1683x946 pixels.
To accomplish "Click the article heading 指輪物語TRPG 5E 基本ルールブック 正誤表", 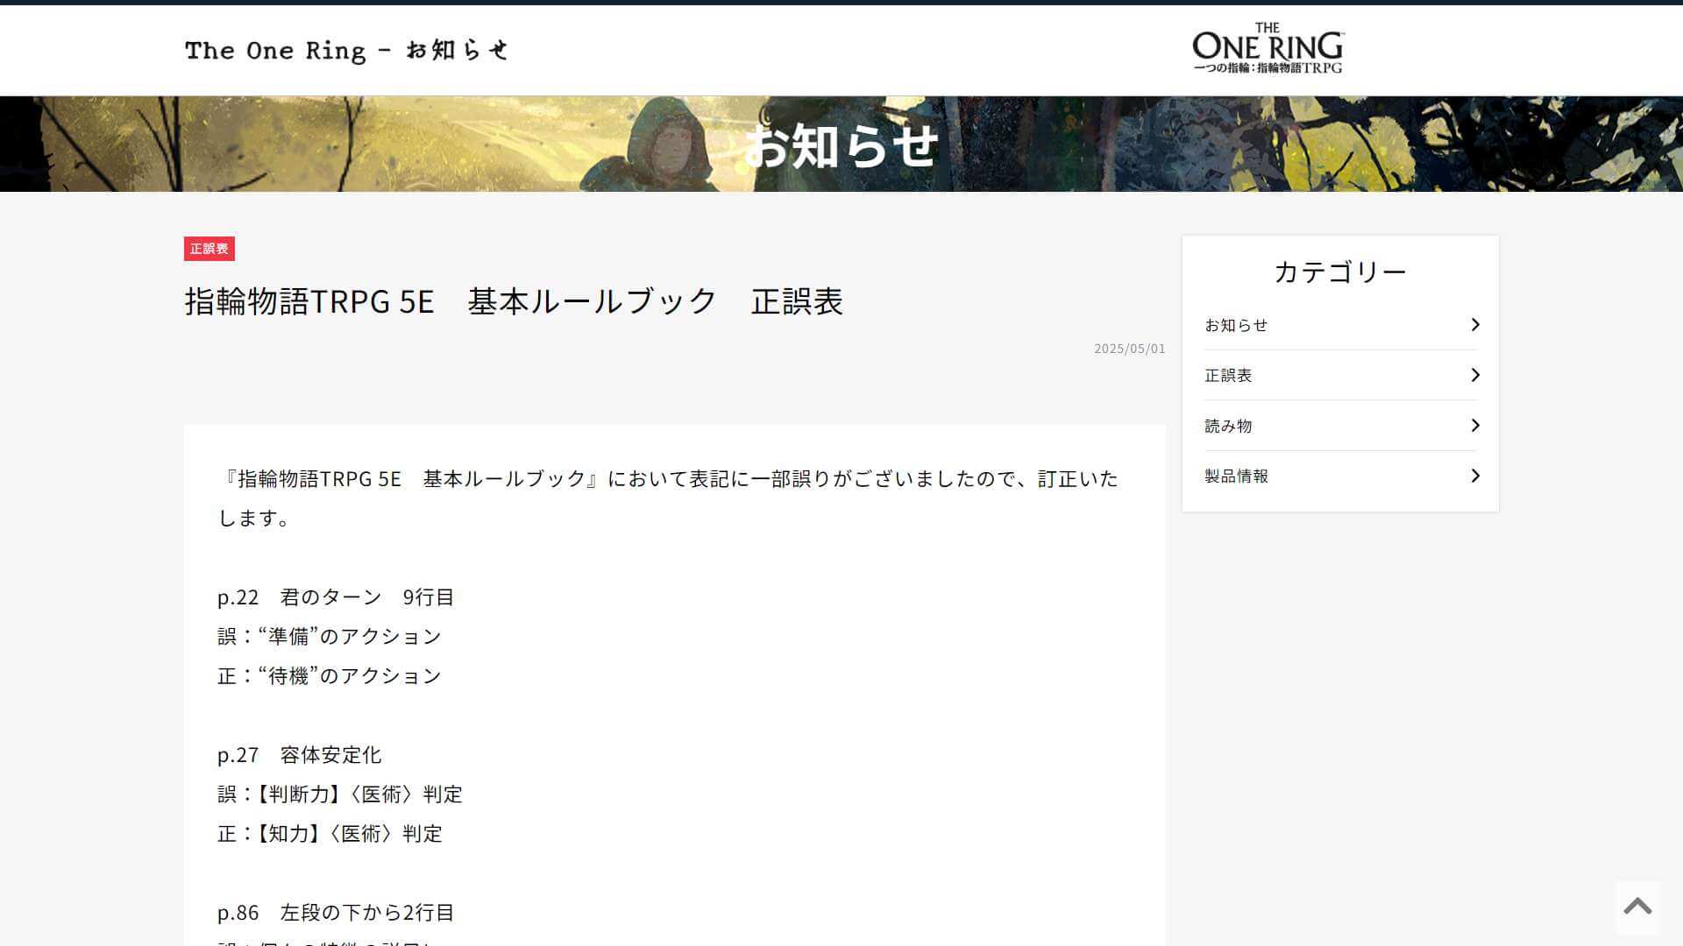I will (x=514, y=301).
